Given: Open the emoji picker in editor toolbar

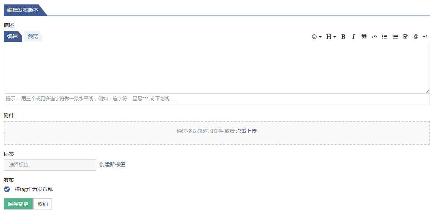Looking at the screenshot, I should [x=317, y=37].
